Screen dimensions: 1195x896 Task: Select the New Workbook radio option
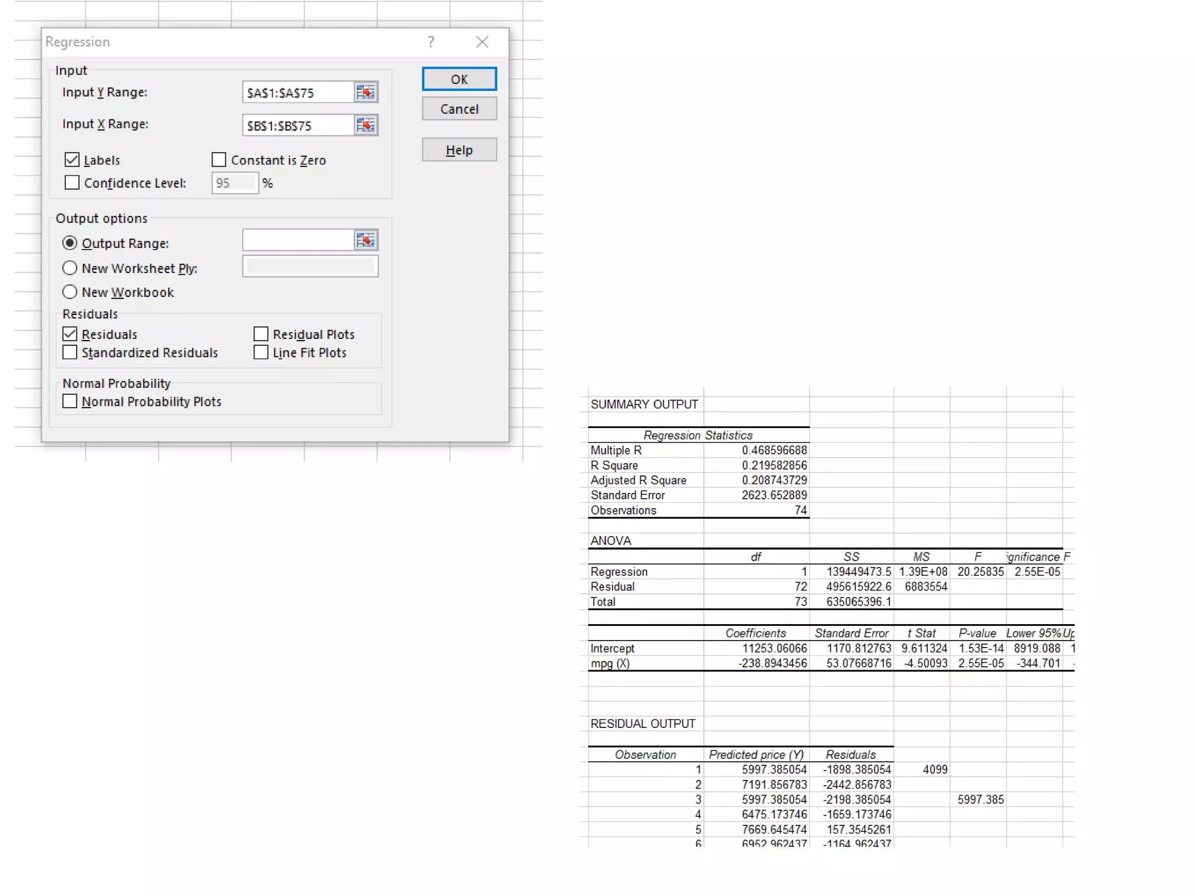tap(69, 292)
